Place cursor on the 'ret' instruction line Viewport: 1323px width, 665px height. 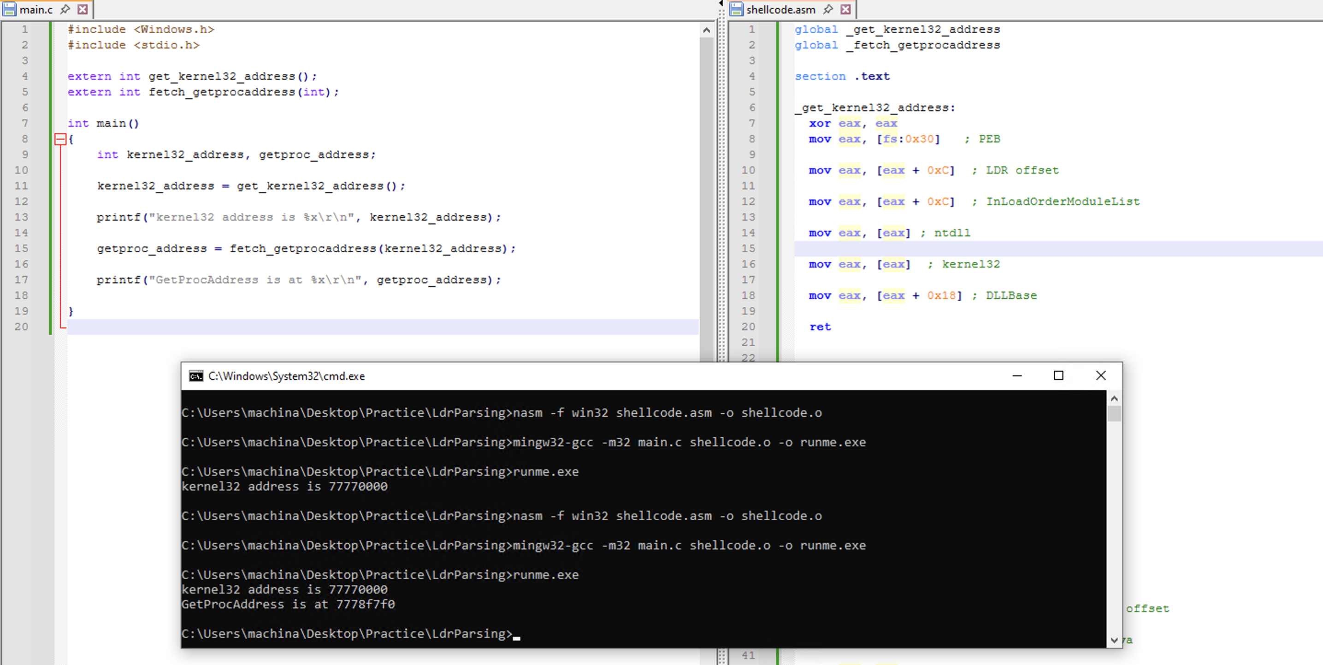(x=820, y=327)
